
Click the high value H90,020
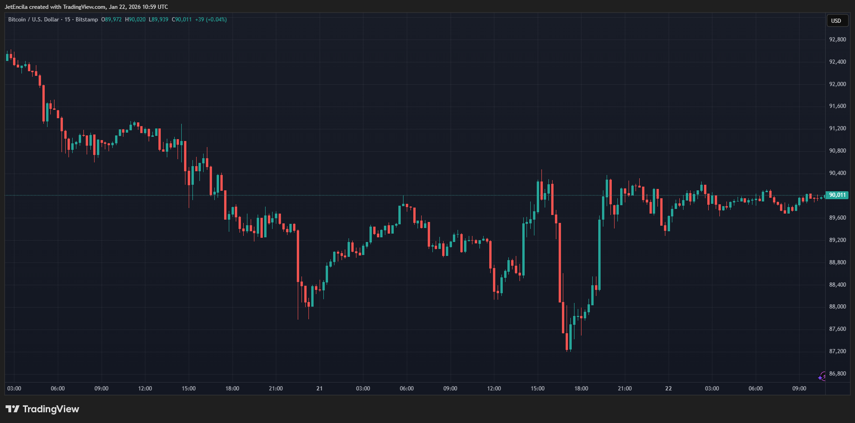[x=135, y=20]
